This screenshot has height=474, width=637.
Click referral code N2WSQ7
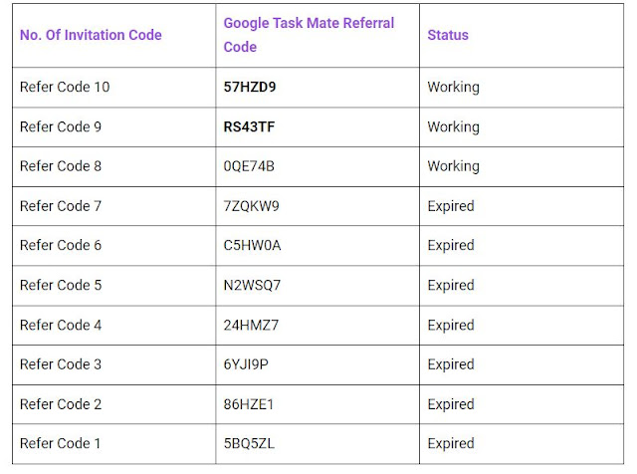click(x=252, y=286)
